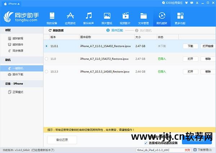Open 我的设备 device tab
This screenshot has width=216, height=153.
[x=52, y=18]
